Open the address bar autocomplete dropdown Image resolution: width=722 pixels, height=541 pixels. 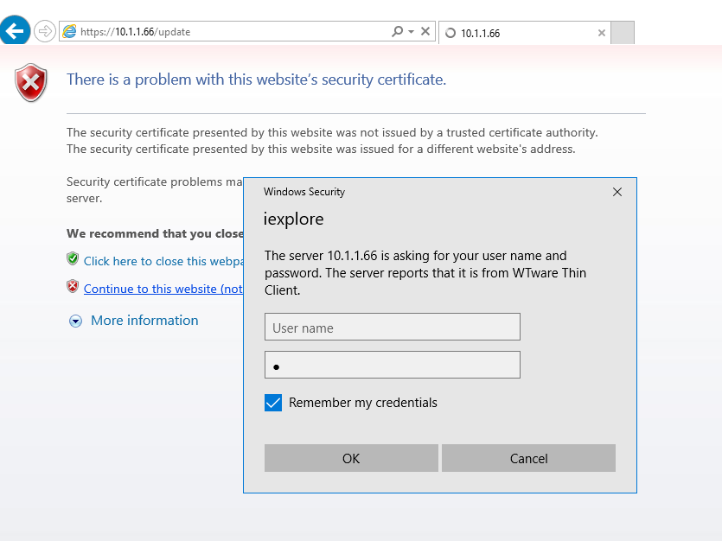(x=410, y=30)
